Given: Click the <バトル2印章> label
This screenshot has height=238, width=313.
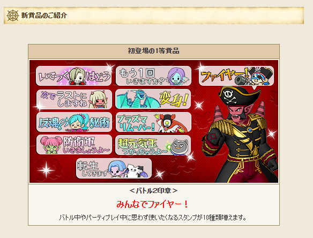Looking at the screenshot, I should [x=153, y=191].
